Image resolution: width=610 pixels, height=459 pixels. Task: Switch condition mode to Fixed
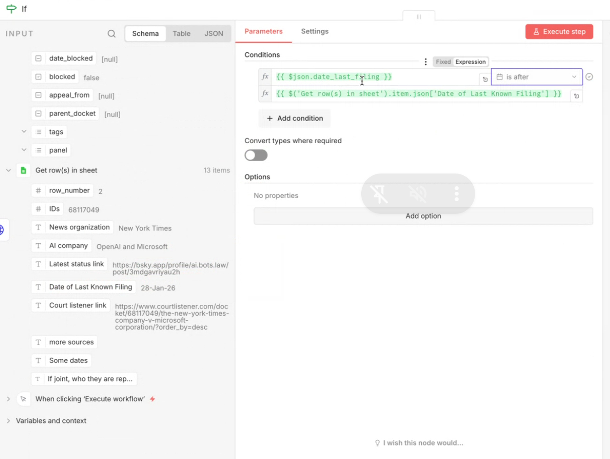pos(443,62)
